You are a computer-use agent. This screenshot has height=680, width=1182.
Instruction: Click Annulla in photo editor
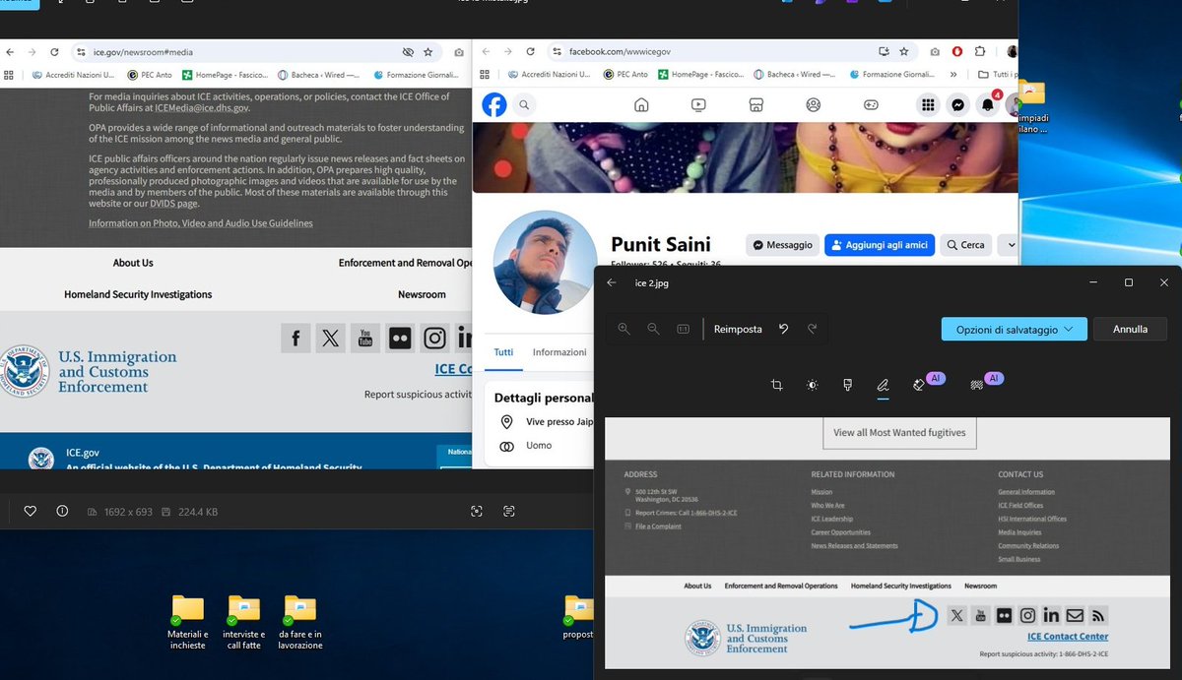(x=1130, y=329)
